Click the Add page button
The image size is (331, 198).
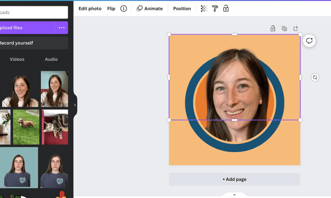tap(235, 179)
